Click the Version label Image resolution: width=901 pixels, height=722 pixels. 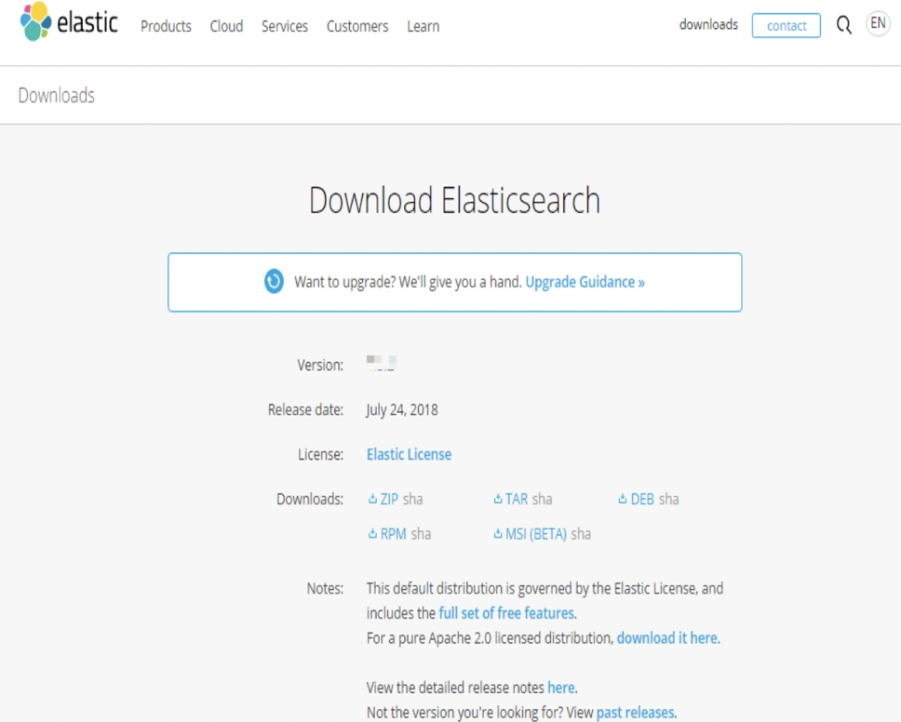click(x=320, y=365)
